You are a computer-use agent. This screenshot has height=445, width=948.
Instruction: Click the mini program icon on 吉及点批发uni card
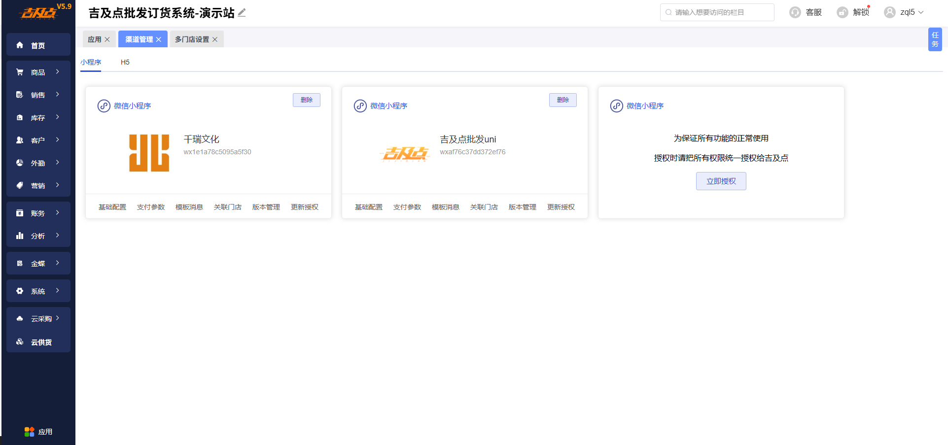click(360, 106)
